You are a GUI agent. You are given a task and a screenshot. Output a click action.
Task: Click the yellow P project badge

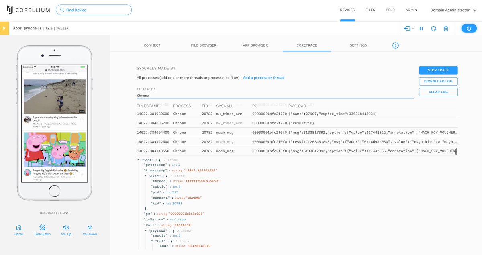(x=4, y=28)
